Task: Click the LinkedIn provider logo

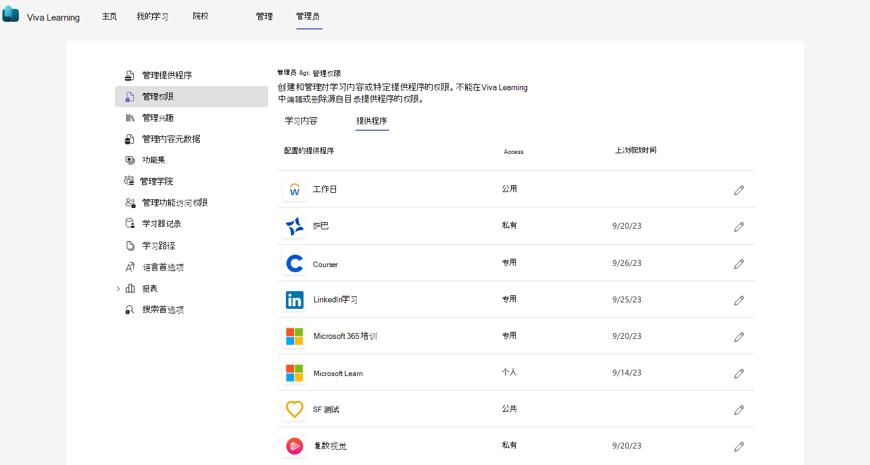Action: pyautogui.click(x=294, y=300)
